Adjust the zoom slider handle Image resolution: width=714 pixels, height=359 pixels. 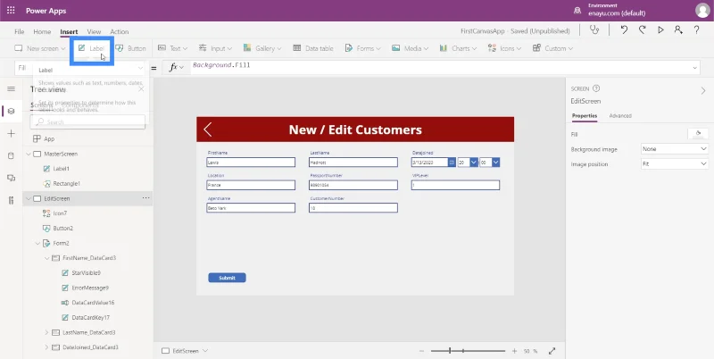point(450,351)
